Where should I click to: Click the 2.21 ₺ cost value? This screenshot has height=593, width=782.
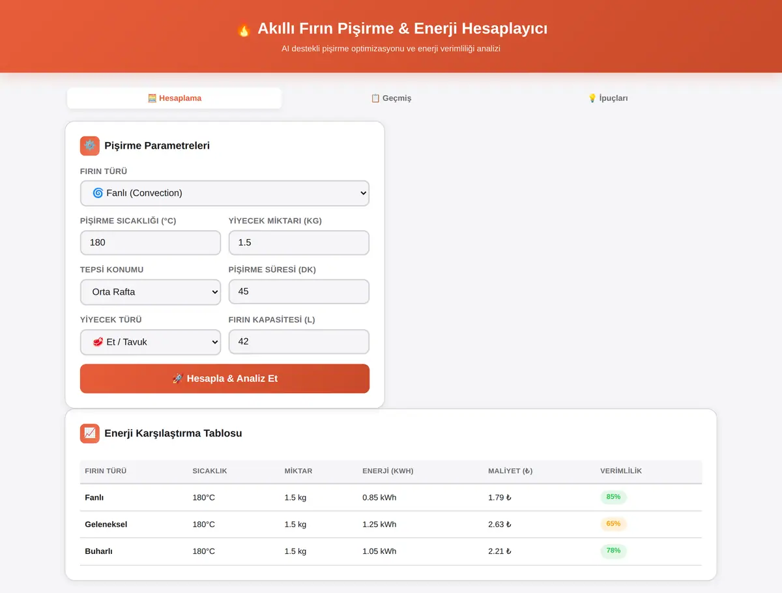coord(500,551)
